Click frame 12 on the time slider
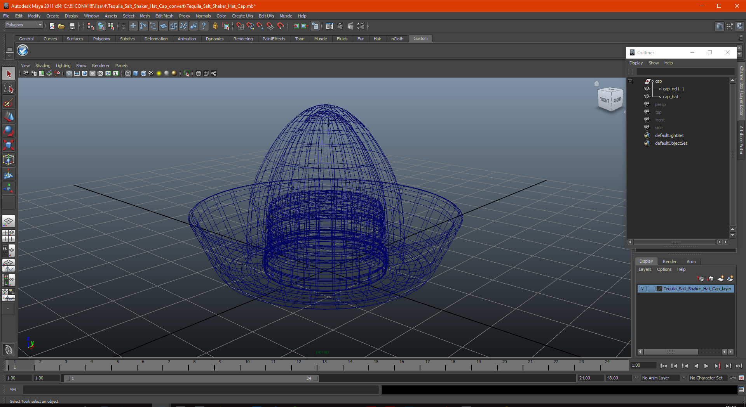 (299, 365)
